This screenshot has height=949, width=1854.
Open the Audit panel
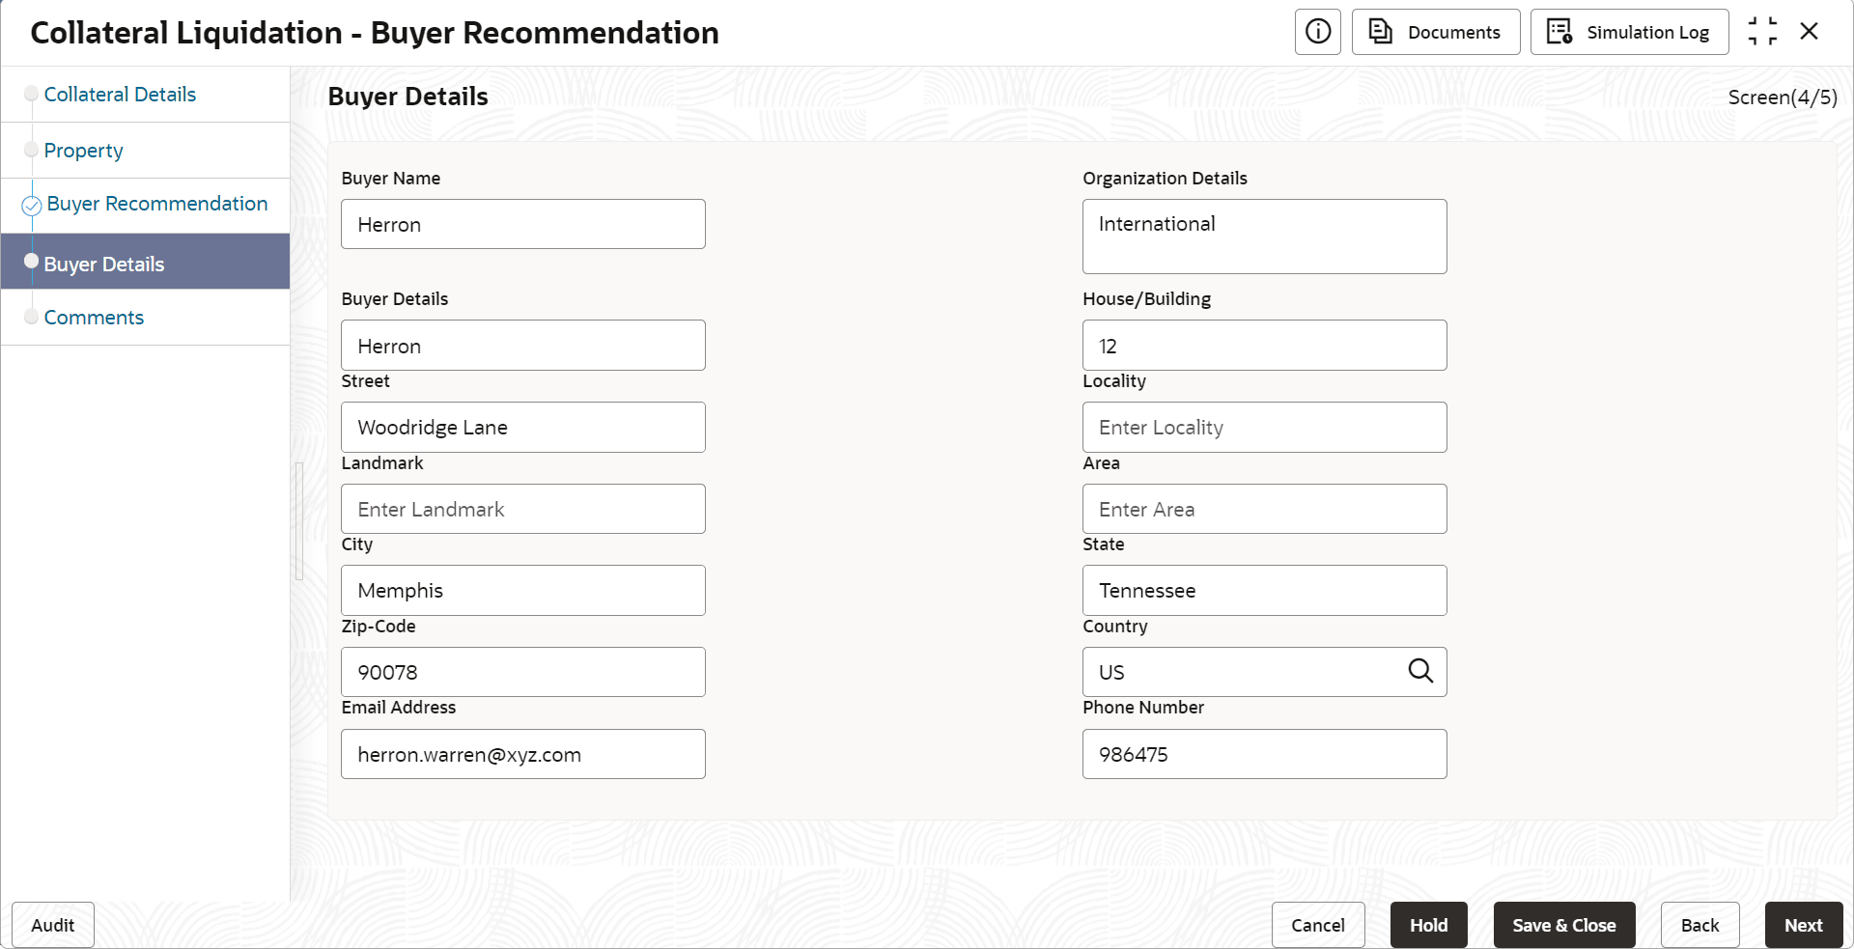[x=53, y=925]
